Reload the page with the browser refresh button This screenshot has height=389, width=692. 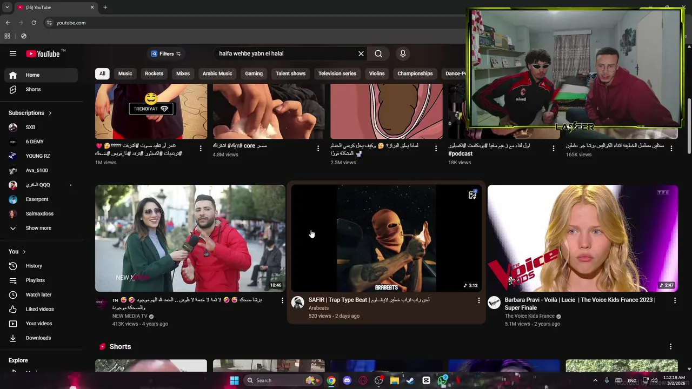[x=34, y=23]
